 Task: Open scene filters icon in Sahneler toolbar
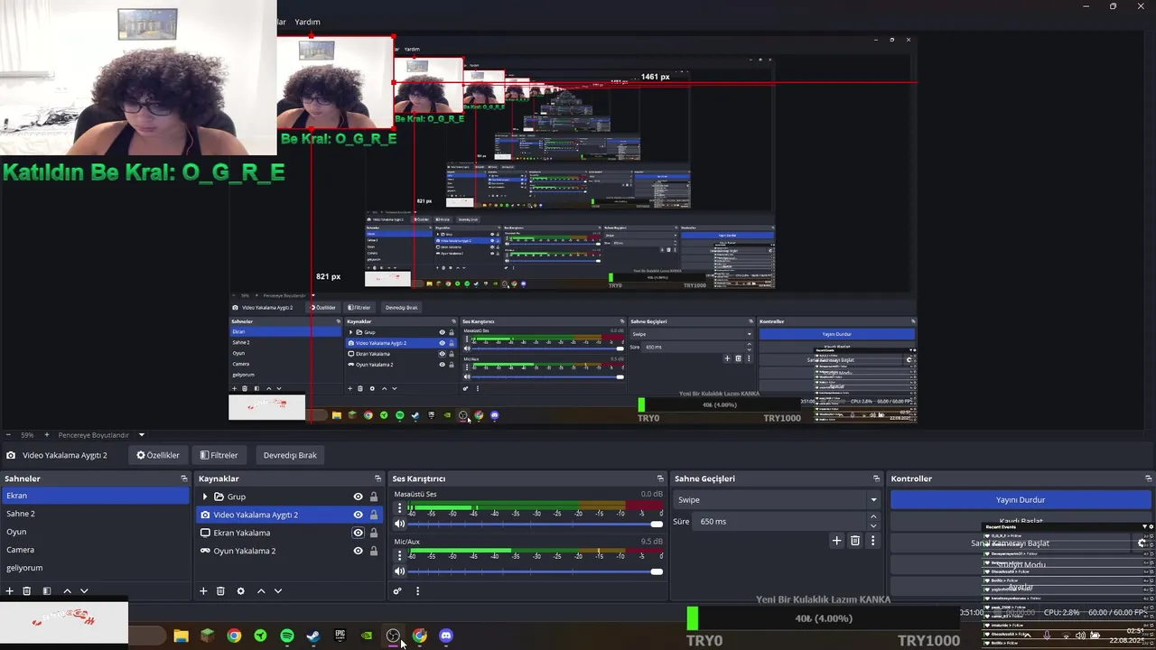pos(47,590)
